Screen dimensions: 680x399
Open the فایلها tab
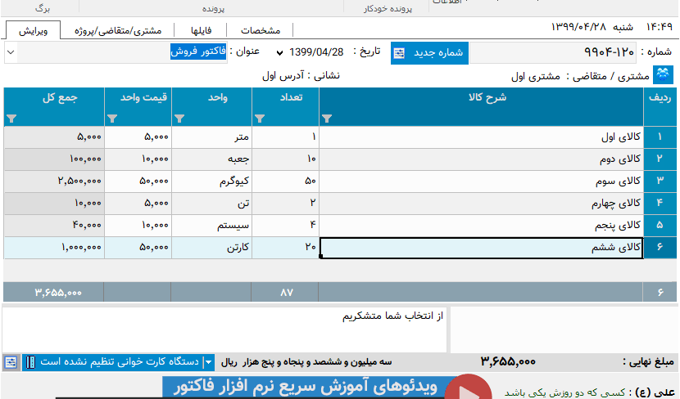click(201, 30)
